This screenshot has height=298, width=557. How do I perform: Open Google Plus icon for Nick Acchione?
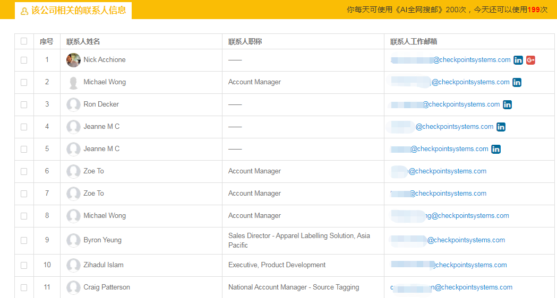tap(530, 60)
